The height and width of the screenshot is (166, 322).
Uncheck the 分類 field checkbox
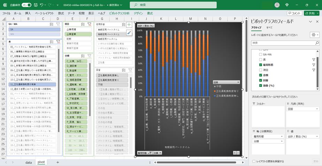261,75
